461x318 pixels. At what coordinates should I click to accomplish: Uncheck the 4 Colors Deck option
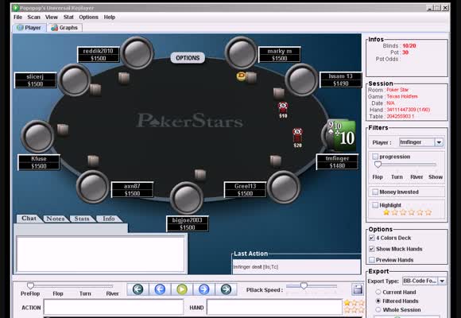372,238
